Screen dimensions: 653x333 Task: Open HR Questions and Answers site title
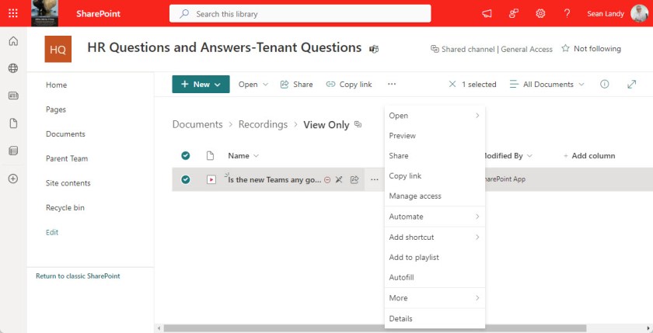(224, 48)
